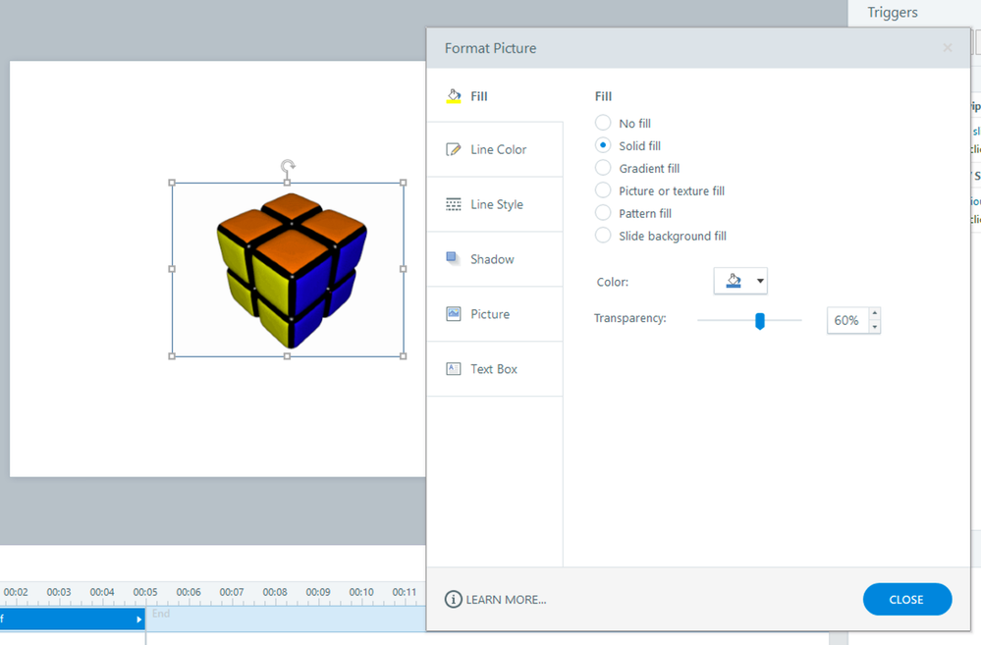Select the No fill radio button

click(603, 123)
